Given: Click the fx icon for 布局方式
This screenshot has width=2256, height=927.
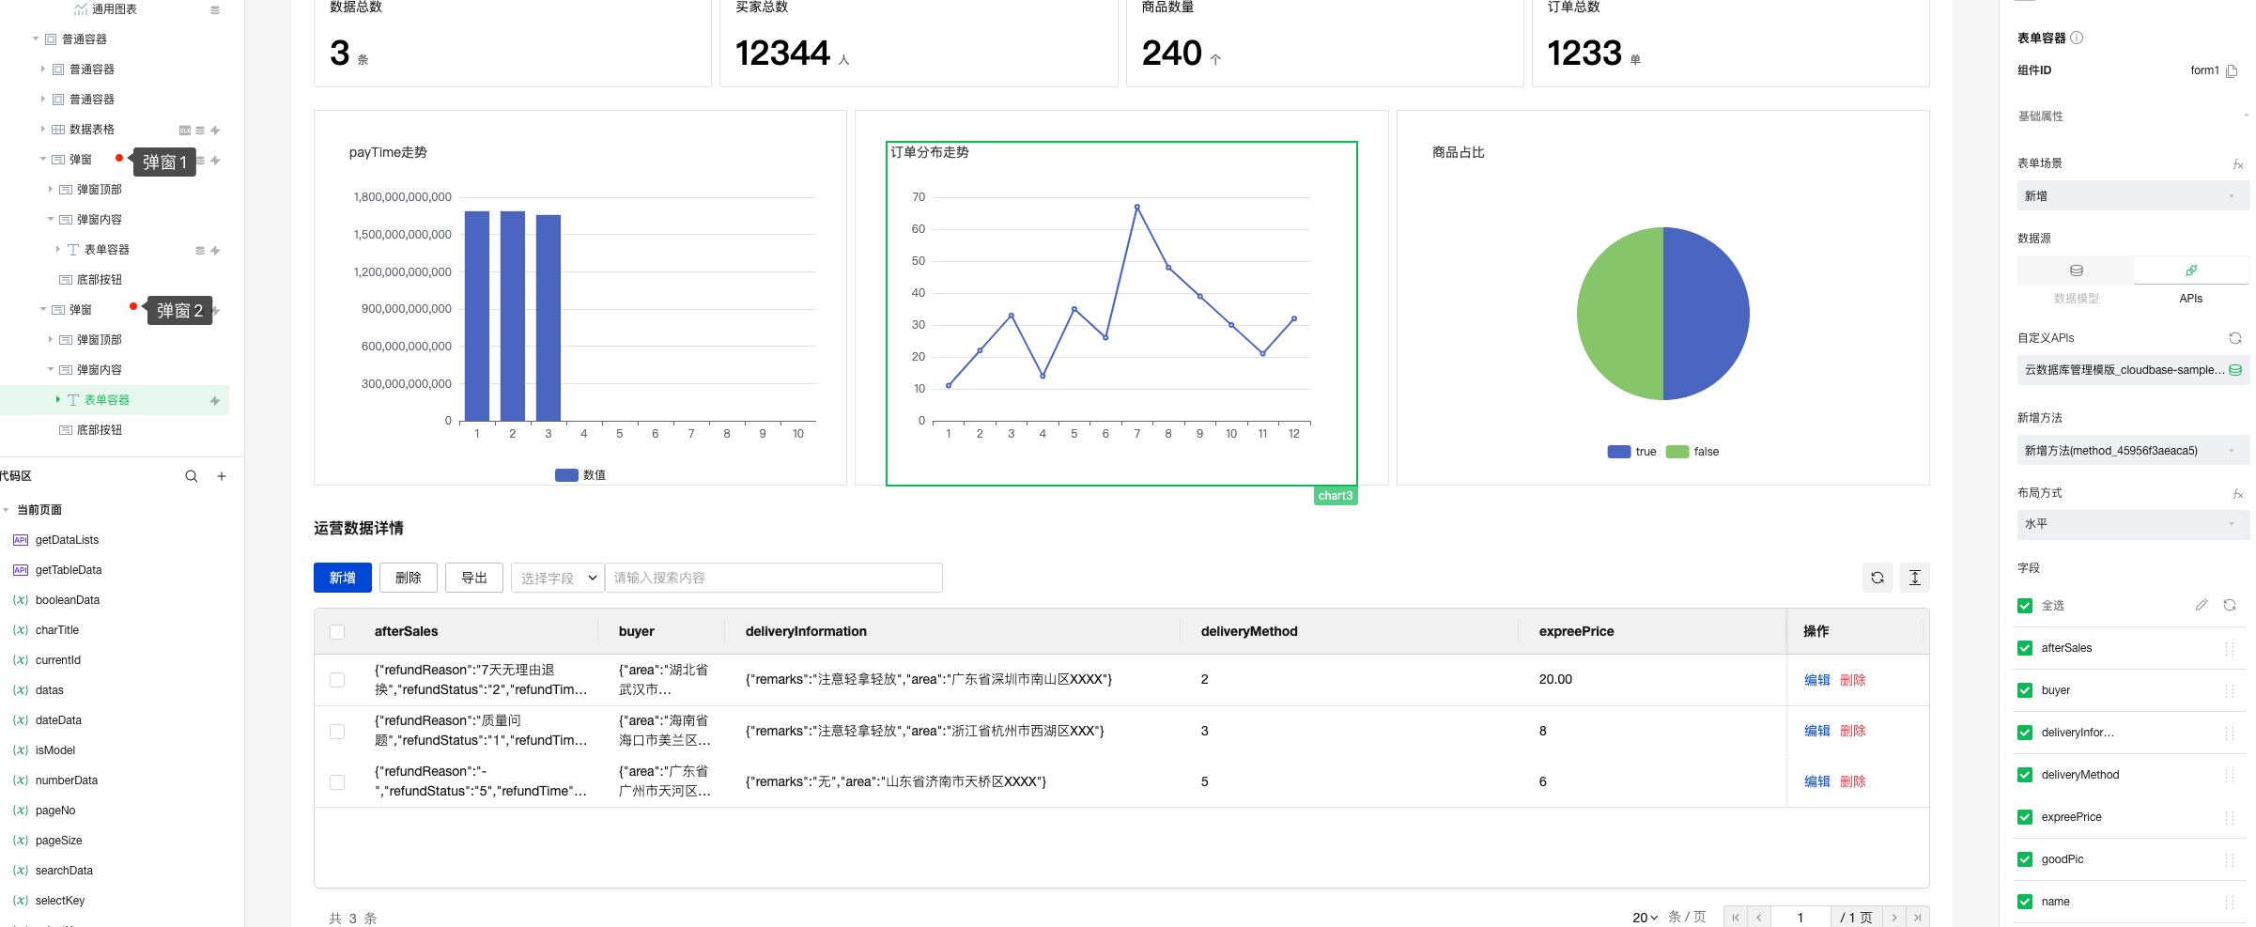Looking at the screenshot, I should pyautogui.click(x=2238, y=494).
